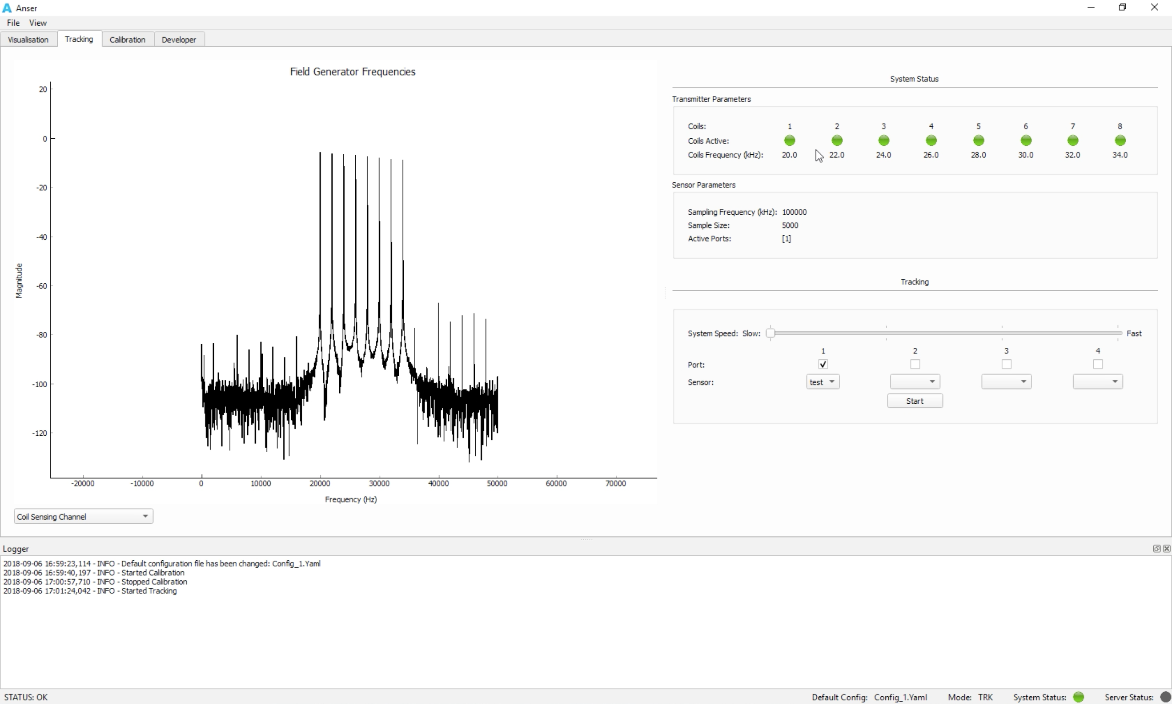Open the sensor dropdown for port 3
This screenshot has width=1172, height=704.
(1006, 382)
